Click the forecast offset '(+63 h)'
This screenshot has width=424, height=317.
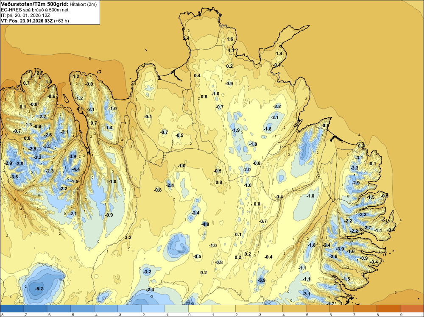click(x=61, y=21)
